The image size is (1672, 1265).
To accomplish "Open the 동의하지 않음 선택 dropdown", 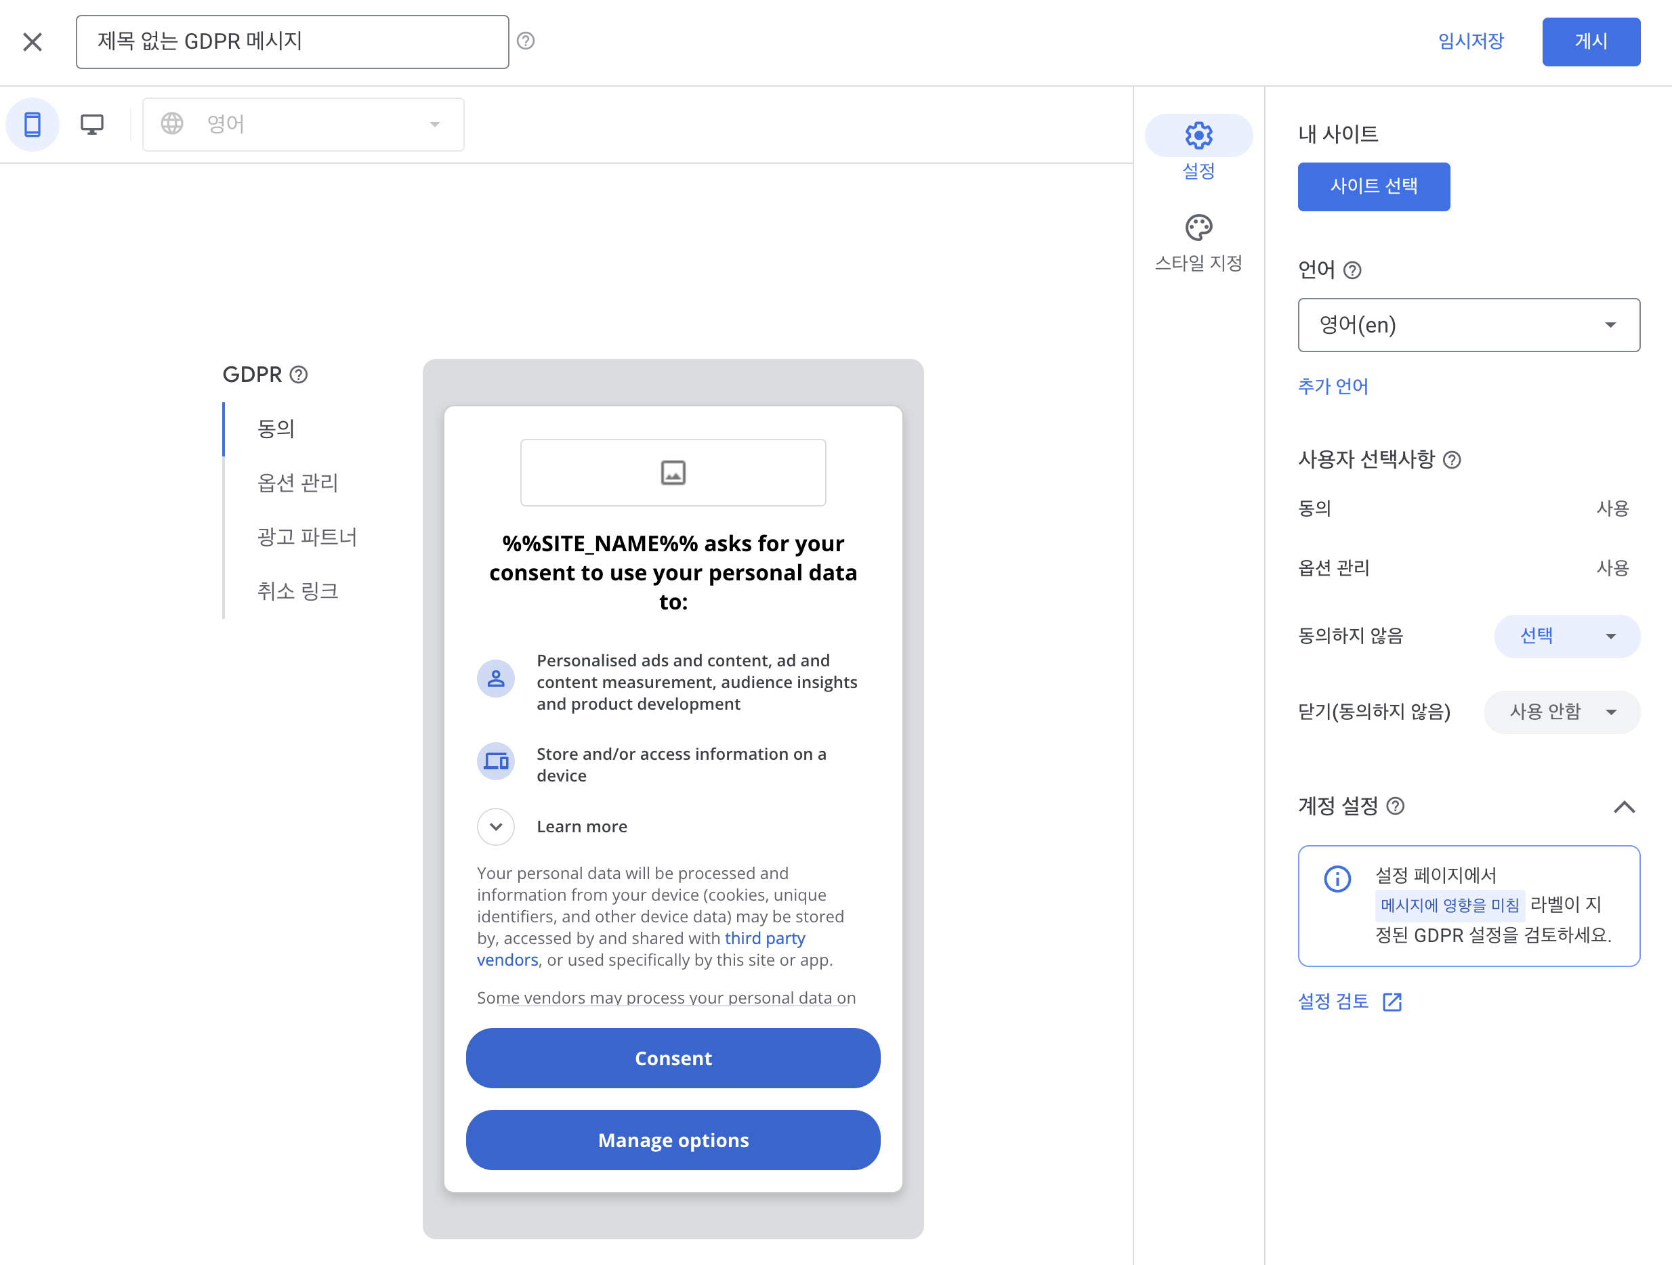I will 1566,635.
